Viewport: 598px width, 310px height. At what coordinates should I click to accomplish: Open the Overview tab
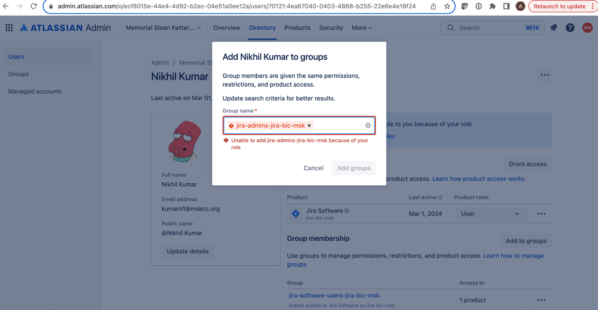coord(226,27)
